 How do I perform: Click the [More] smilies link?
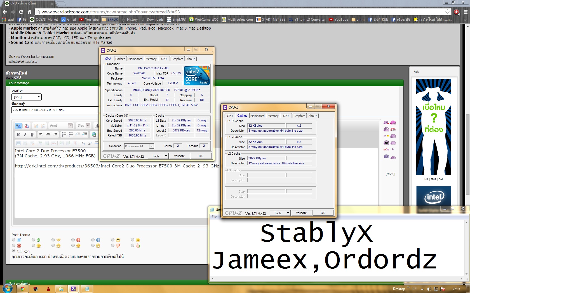[390, 174]
